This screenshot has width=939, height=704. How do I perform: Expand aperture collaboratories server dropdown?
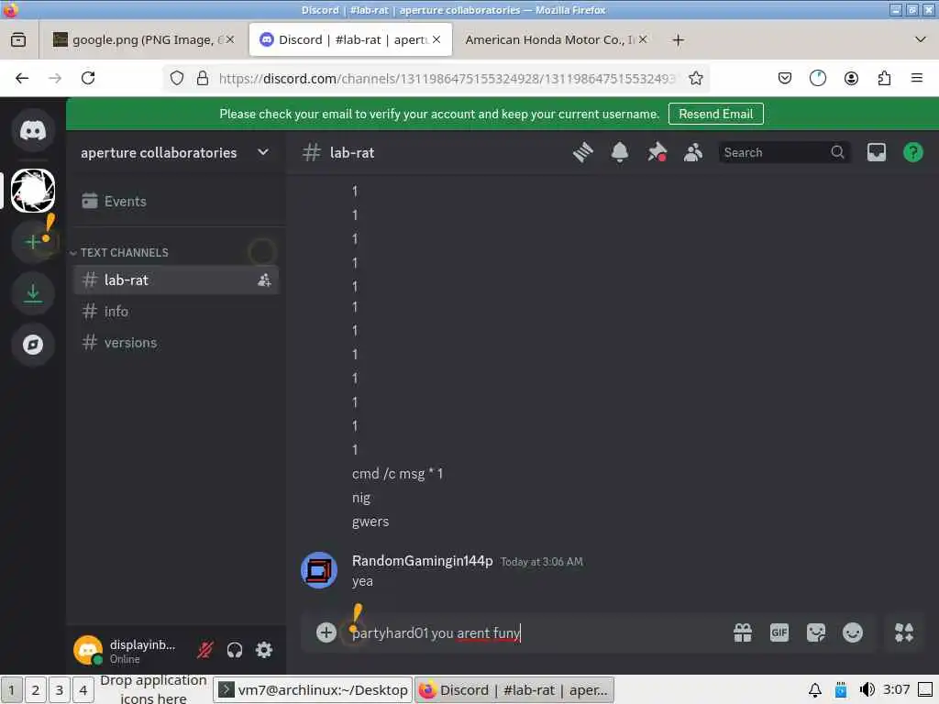click(x=263, y=153)
